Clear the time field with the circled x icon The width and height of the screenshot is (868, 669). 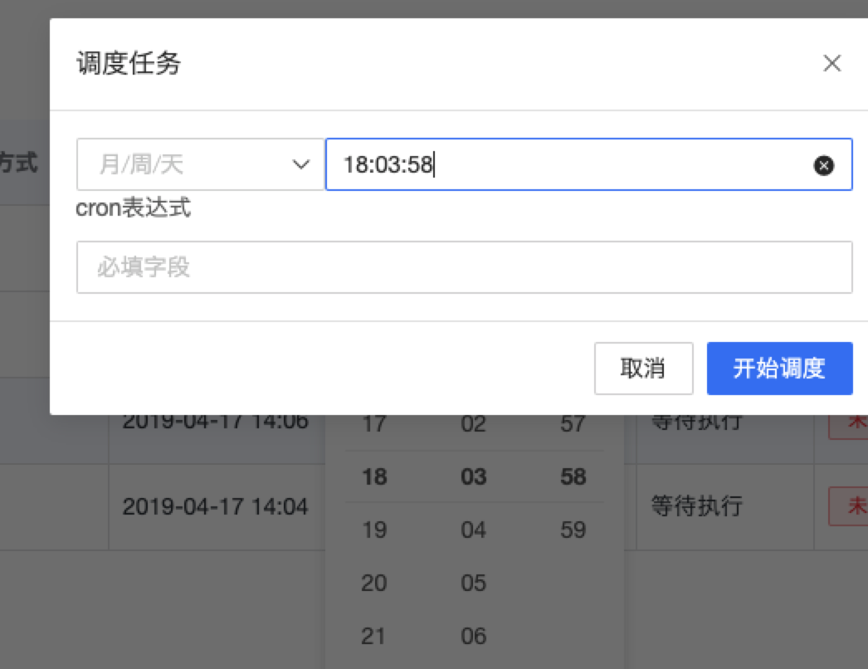(824, 165)
